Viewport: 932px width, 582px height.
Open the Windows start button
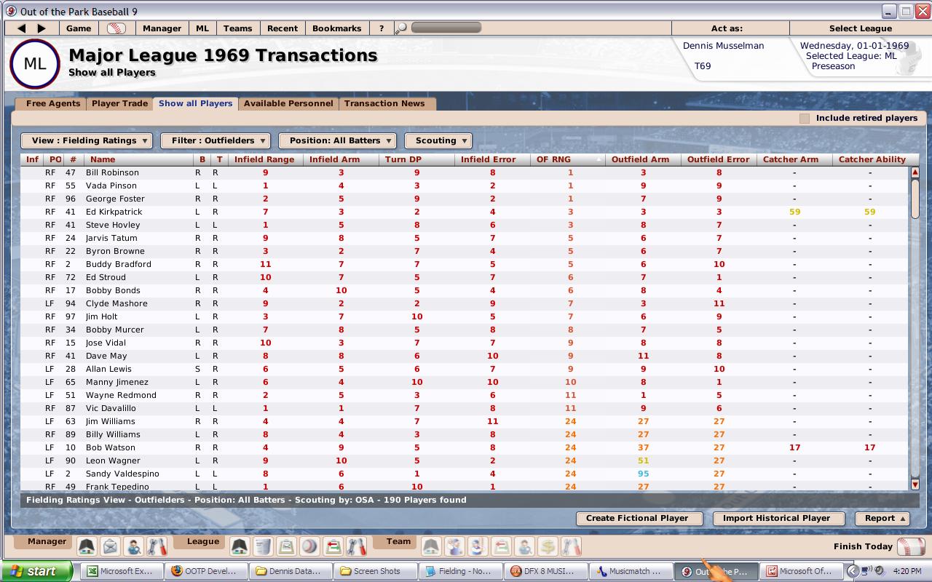point(36,571)
